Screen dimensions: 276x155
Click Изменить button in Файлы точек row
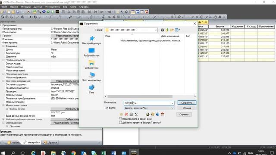tap(65, 109)
